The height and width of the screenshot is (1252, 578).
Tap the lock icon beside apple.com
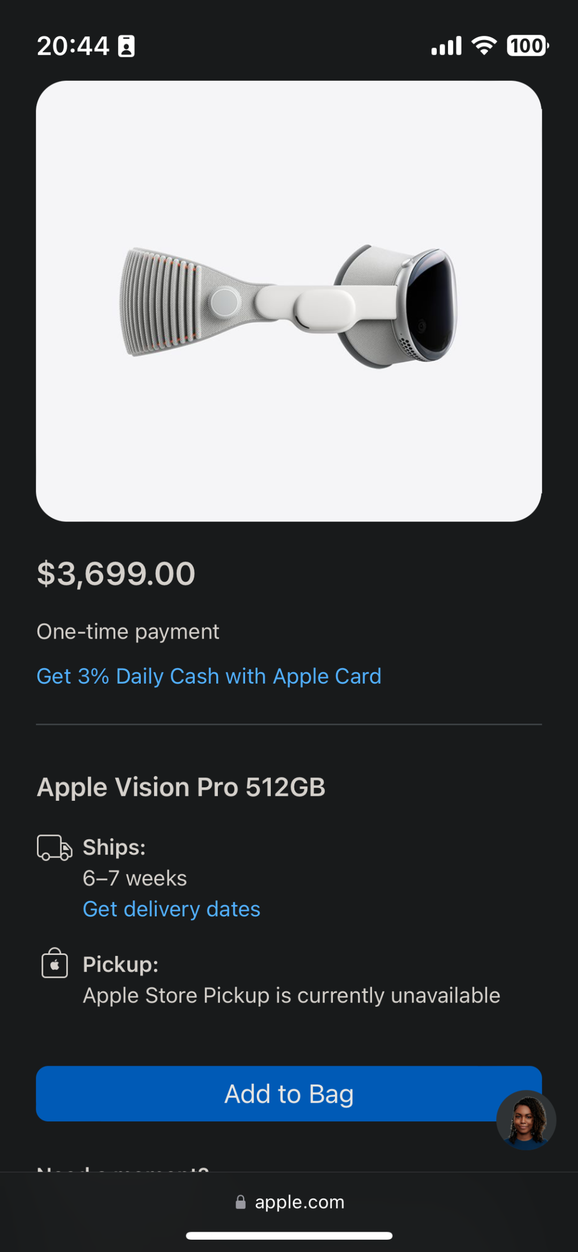coord(241,1202)
